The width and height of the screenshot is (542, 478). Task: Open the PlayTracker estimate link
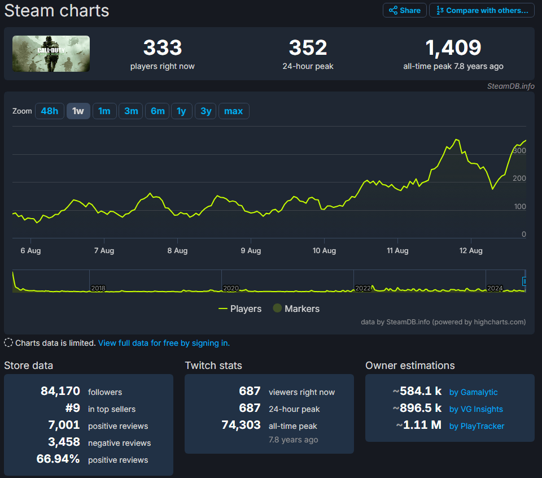(477, 426)
